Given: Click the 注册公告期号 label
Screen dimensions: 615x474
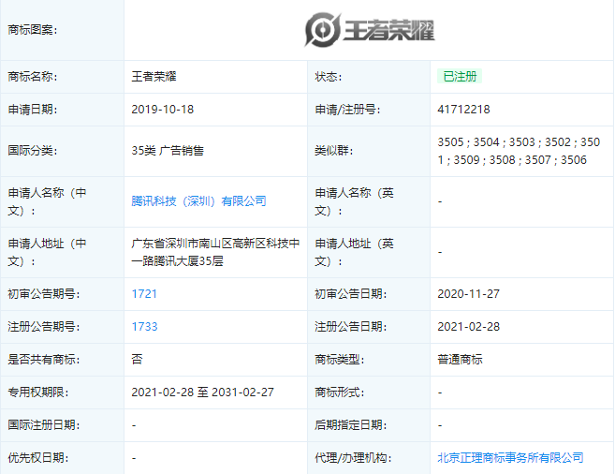Looking at the screenshot, I should (x=44, y=327).
